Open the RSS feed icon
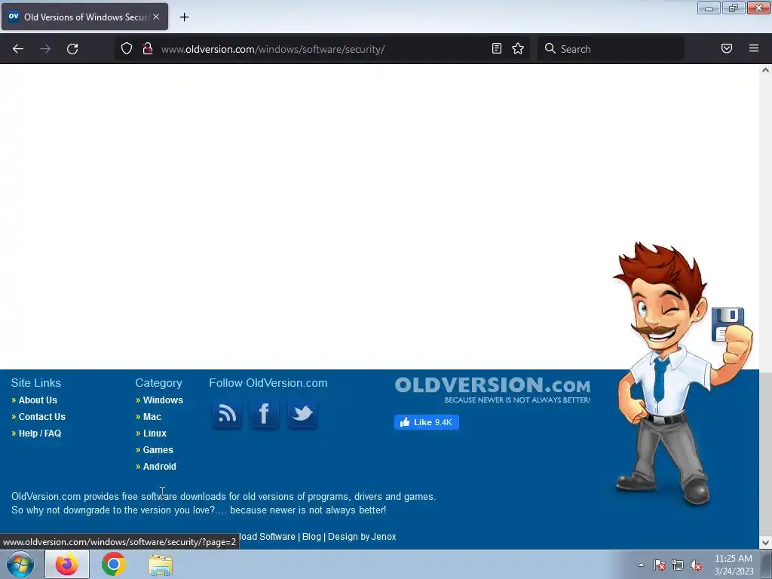The height and width of the screenshot is (579, 772). [x=227, y=413]
